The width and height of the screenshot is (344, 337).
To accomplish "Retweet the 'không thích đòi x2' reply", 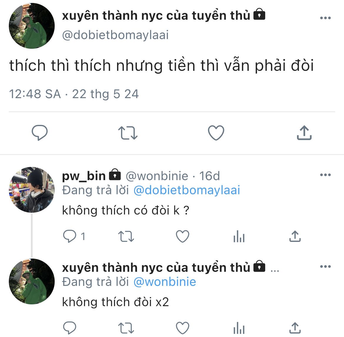I will click(126, 328).
